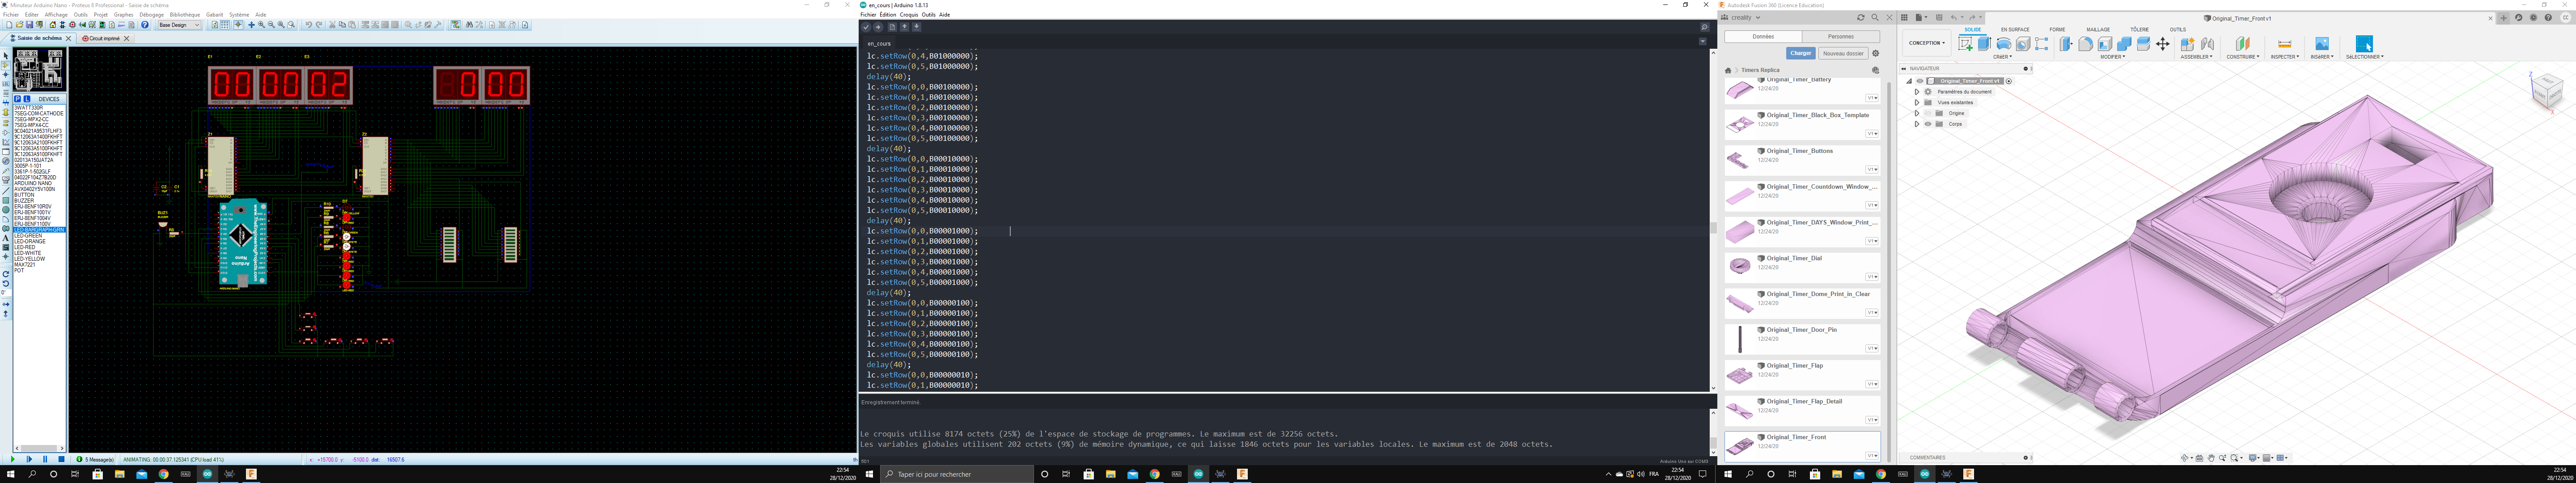Click Fusion 360 data panel search icon
The width and height of the screenshot is (2576, 483).
[x=1875, y=17]
